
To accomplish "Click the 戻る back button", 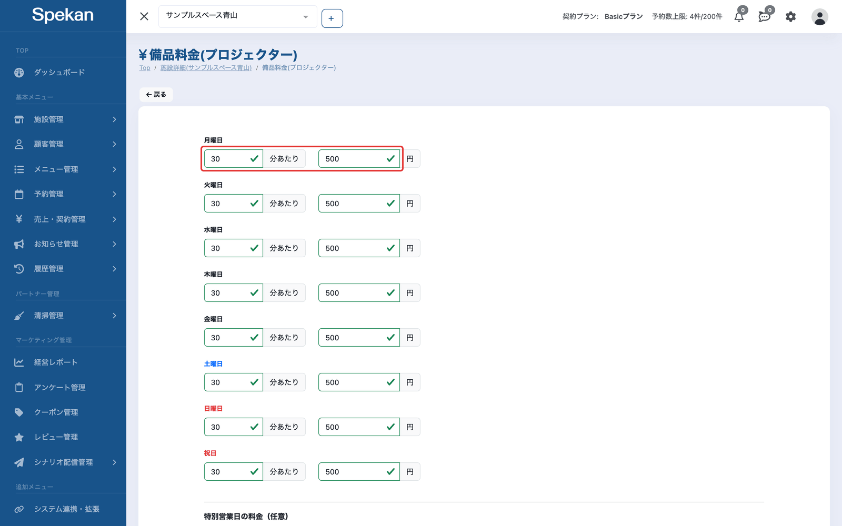I will (156, 95).
